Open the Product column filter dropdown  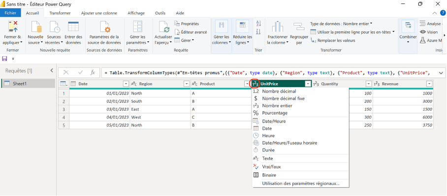click(247, 84)
